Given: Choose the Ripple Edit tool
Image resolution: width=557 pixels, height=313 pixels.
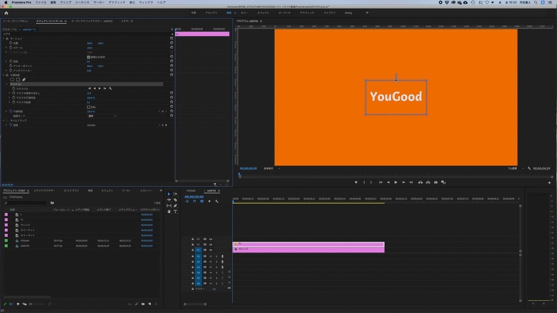Looking at the screenshot, I should point(169,200).
